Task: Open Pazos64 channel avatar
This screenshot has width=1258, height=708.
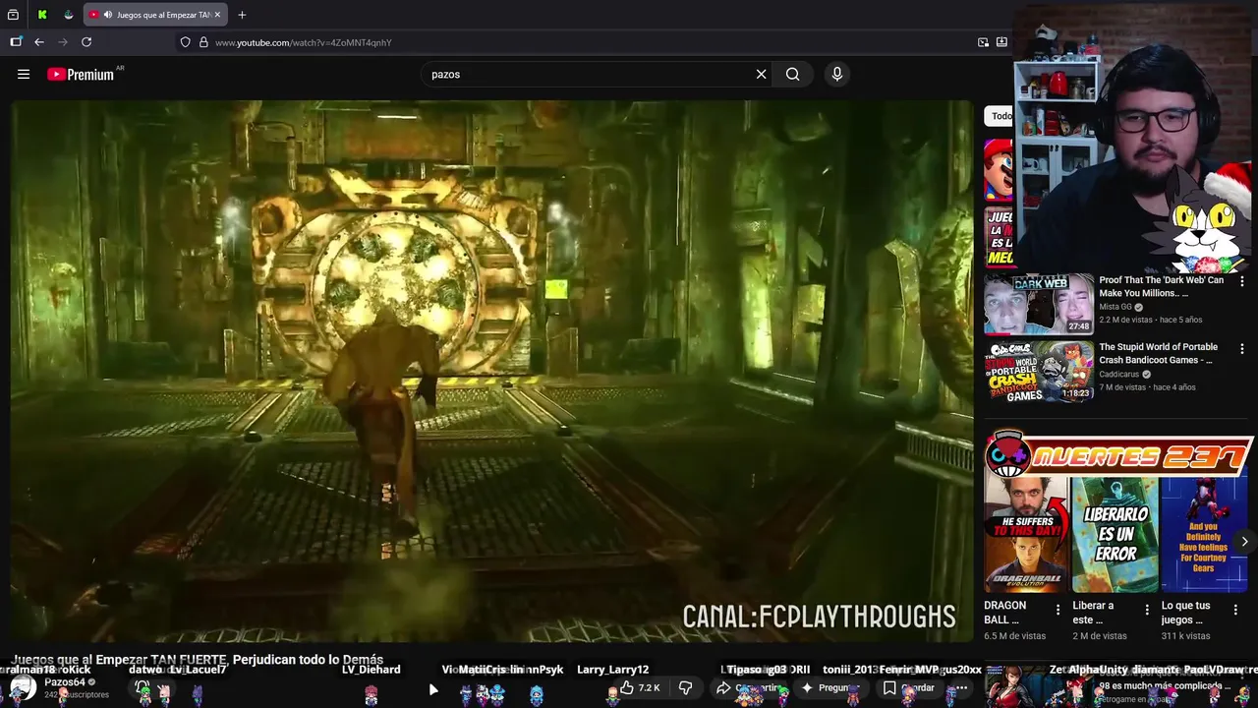Action: (x=24, y=687)
